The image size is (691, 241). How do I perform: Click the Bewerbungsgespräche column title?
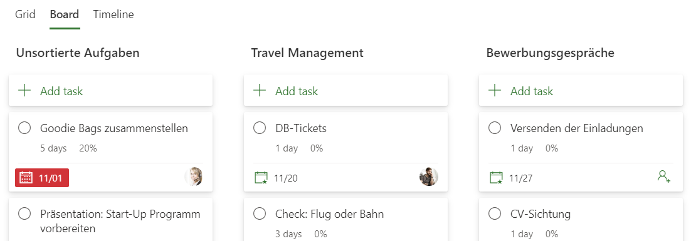(551, 53)
